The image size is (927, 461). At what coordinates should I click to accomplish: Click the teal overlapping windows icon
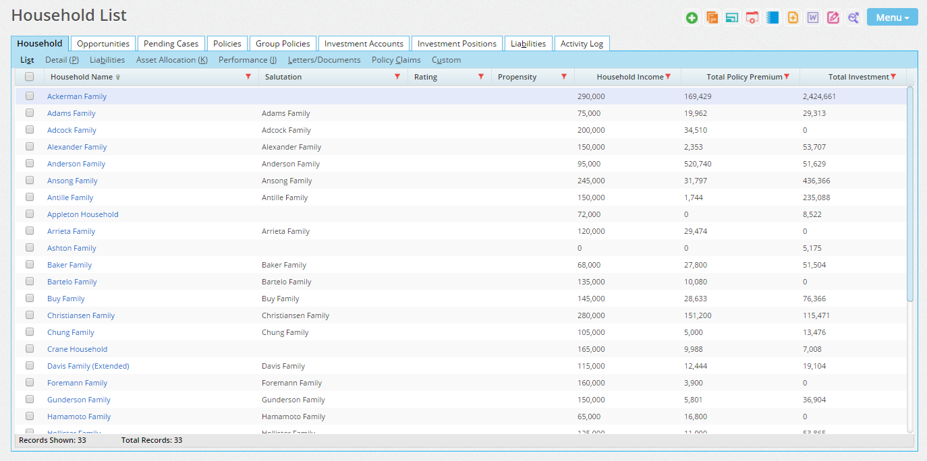[732, 18]
